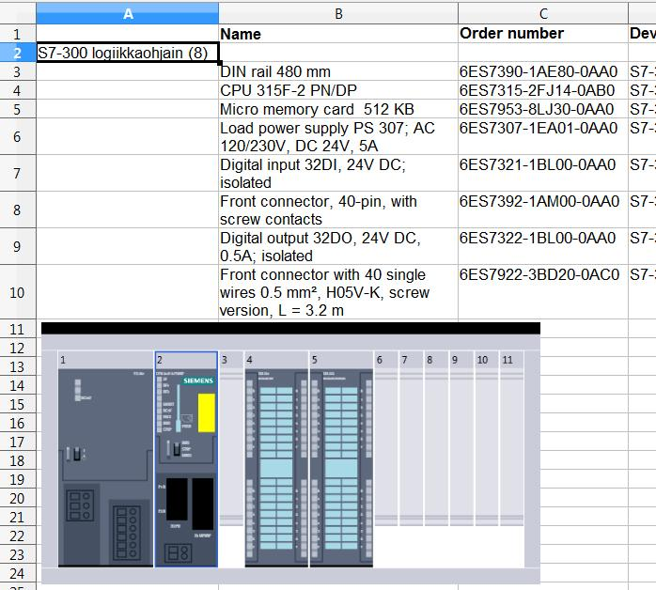Image resolution: width=656 pixels, height=590 pixels.
Task: Click order number 6ES7315-2FJ14-0AB0
Action: pyautogui.click(x=543, y=90)
